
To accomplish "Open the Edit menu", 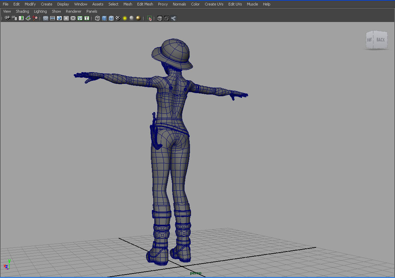I will pyautogui.click(x=16, y=4).
